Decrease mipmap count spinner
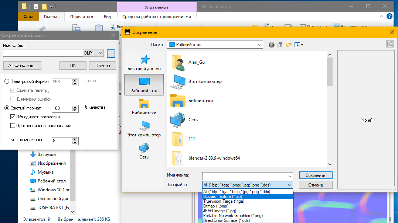 [75, 143]
